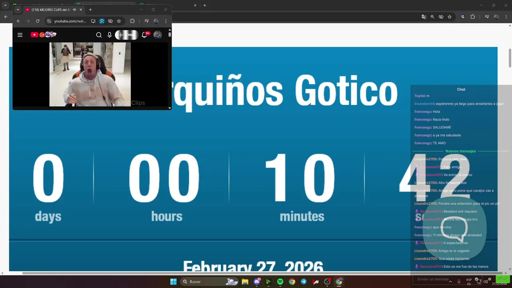Screen dimensions: 512x288
Task: Open new tab in background Chrome window
Action: coord(205,5)
